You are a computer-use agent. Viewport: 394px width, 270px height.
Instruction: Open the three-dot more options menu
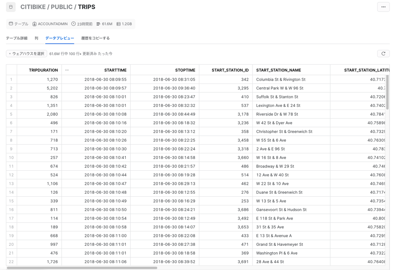coord(383,7)
